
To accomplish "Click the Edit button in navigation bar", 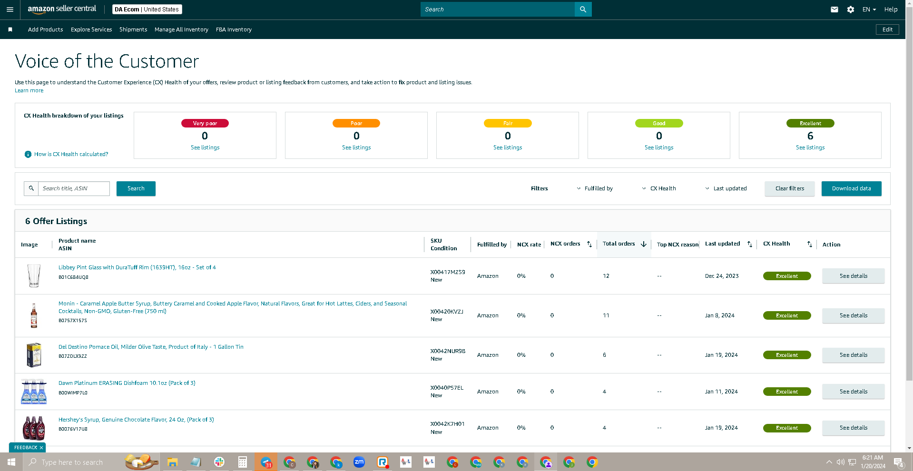I will pyautogui.click(x=887, y=29).
